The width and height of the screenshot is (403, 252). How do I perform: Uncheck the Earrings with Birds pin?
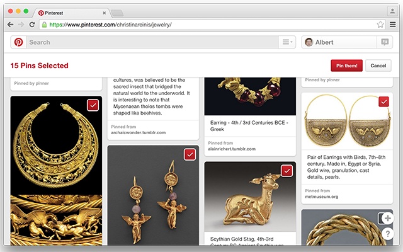click(x=383, y=102)
